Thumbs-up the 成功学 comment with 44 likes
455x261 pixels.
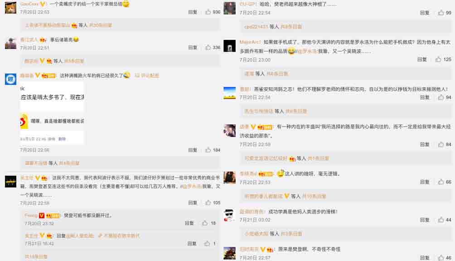(x=441, y=220)
